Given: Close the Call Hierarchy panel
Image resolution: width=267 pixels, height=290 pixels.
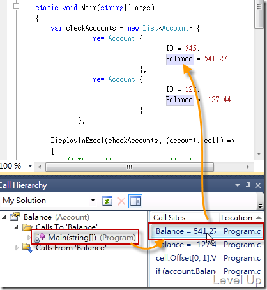Looking at the screenshot, I should 258,185.
